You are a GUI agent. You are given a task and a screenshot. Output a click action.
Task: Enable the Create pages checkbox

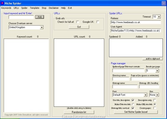(x=155, y=108)
